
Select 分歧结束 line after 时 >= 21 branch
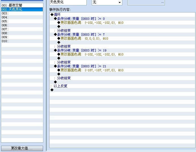tap(122, 78)
